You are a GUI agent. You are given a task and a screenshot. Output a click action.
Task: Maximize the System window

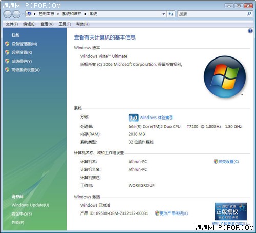[239, 6]
